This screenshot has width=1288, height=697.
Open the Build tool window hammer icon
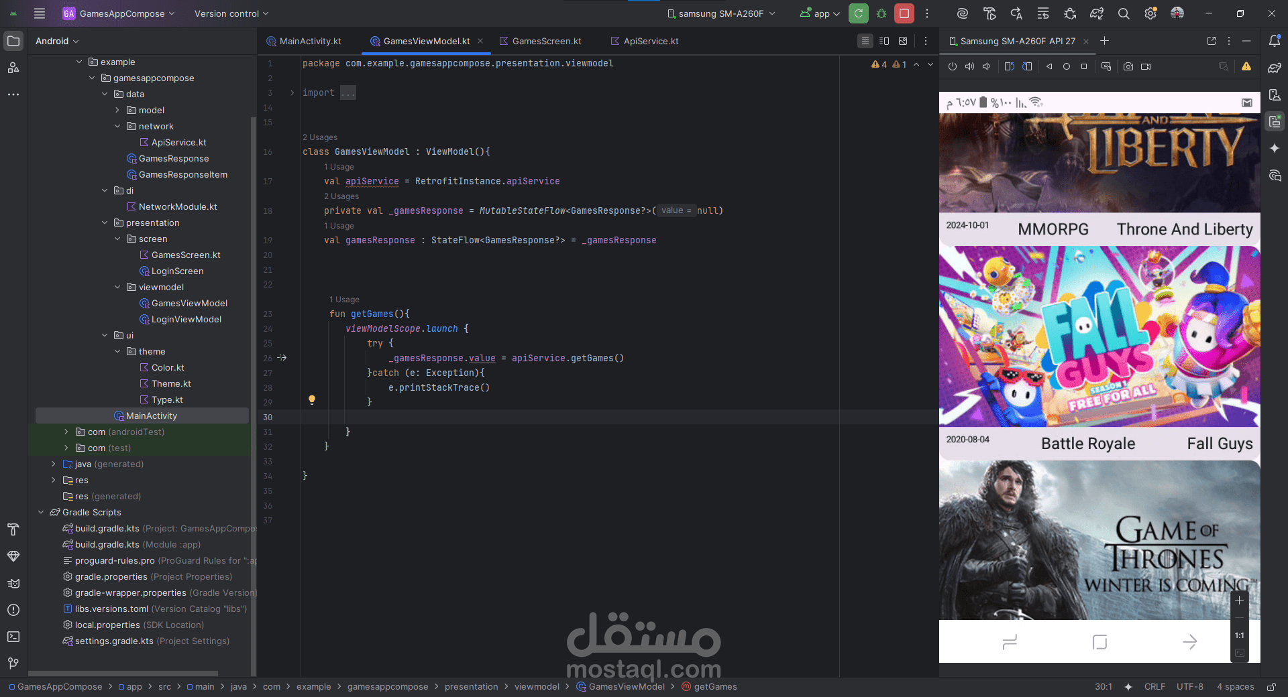(13, 529)
